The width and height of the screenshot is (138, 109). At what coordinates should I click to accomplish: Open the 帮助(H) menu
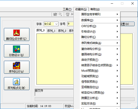pyautogui.click(x=95, y=9)
